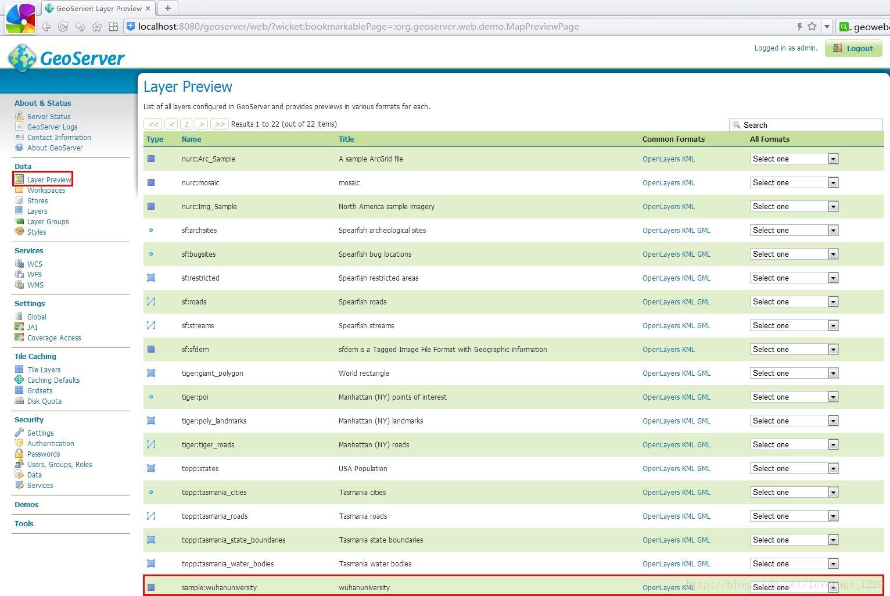Click the JAI settings icon
Screen dimensions: 890x596
click(x=19, y=327)
